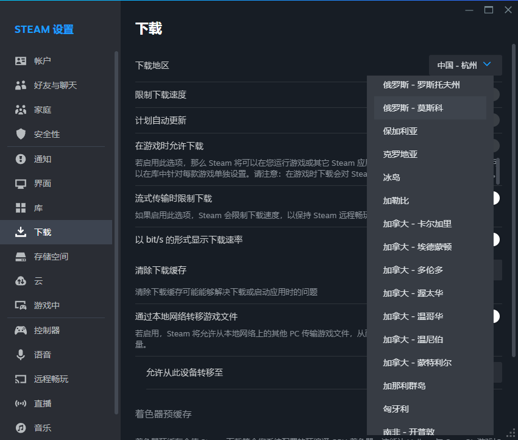Open the 音乐 music note icon
Viewport: 518px width, 440px height.
pos(21,428)
